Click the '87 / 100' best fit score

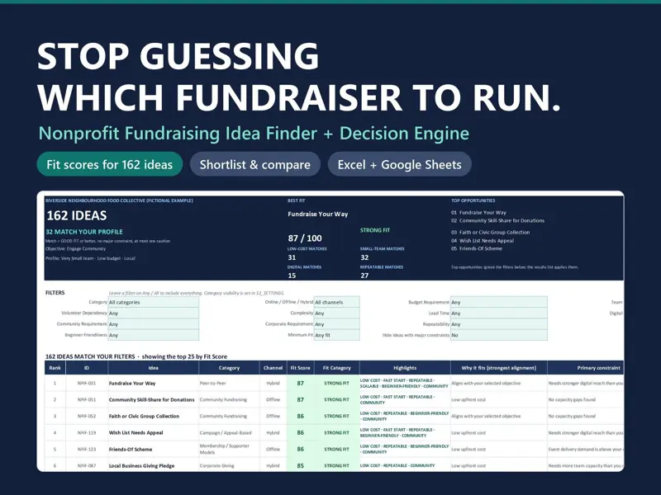coord(305,238)
